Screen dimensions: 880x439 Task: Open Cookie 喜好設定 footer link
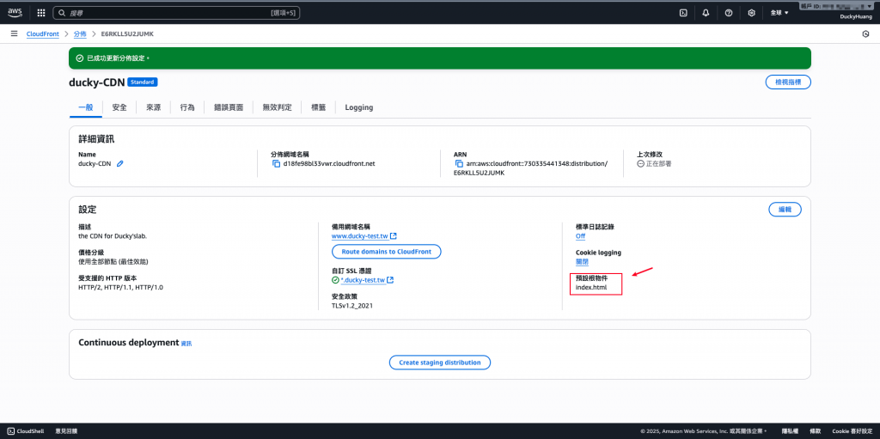coord(852,431)
